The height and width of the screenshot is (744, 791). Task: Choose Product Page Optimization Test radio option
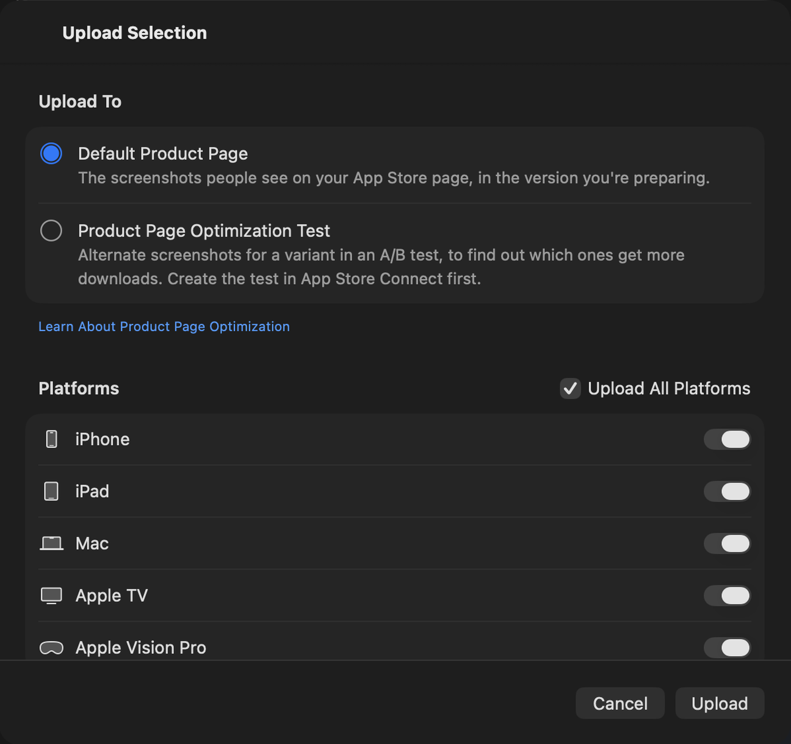[51, 231]
